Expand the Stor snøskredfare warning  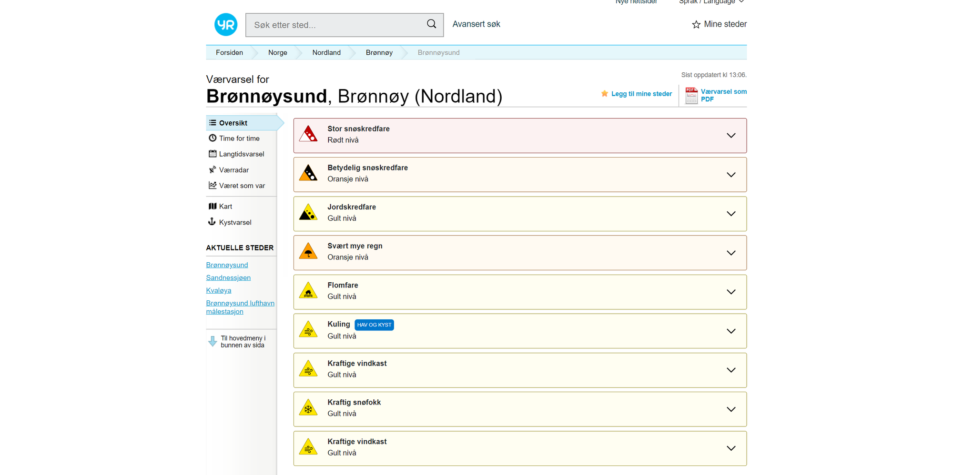pos(731,136)
